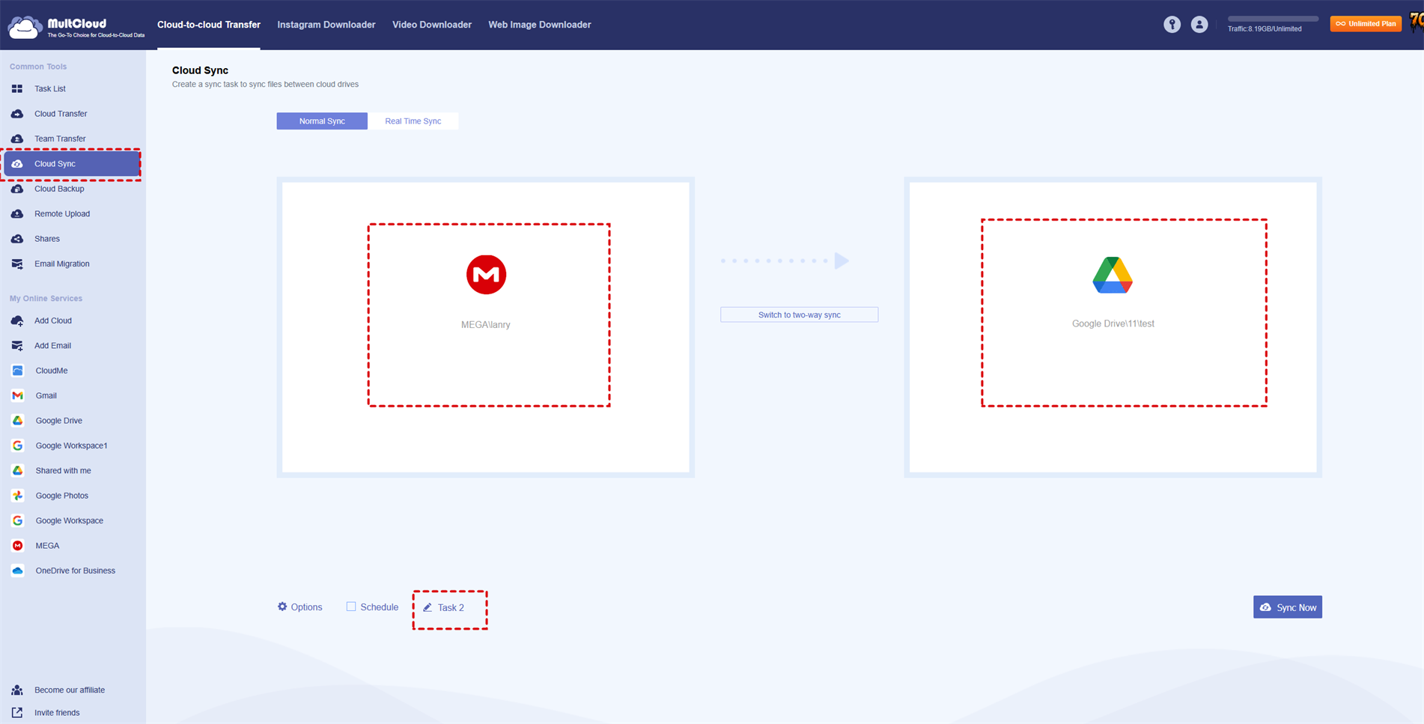Click the CloudMe service icon
This screenshot has width=1424, height=724.
tap(18, 371)
